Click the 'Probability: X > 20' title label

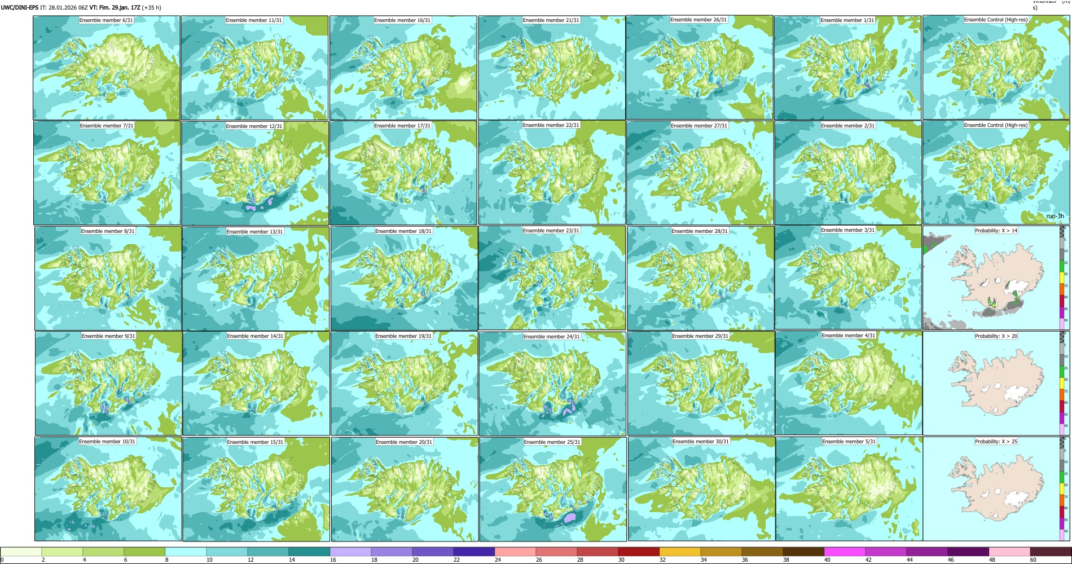tap(996, 336)
